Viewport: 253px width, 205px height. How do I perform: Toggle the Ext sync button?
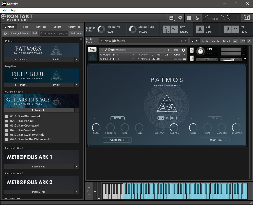(x=166, y=27)
